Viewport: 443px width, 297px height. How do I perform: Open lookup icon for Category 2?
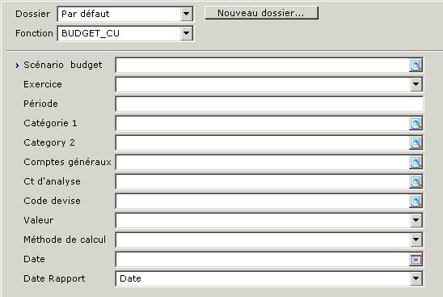[416, 143]
